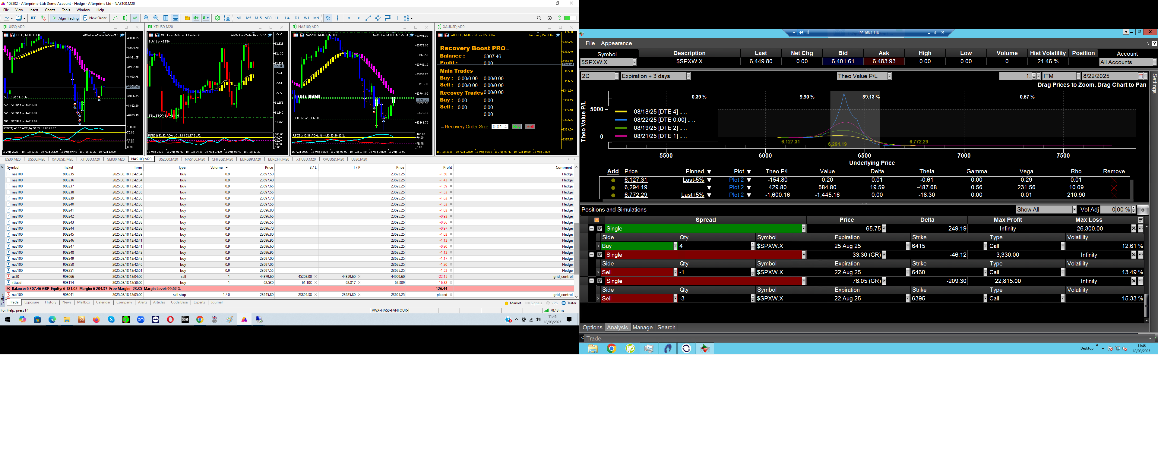Toggle checkbox for the 6395 strike spread
The image size is (1158, 452).
click(600, 281)
